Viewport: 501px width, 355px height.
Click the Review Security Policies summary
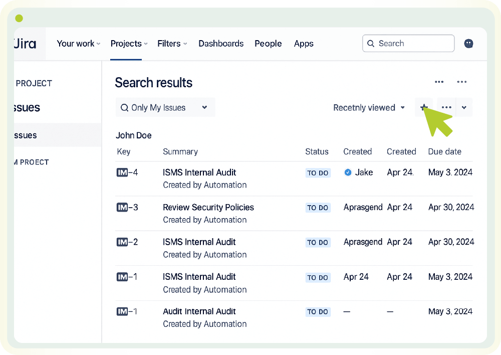click(x=208, y=207)
